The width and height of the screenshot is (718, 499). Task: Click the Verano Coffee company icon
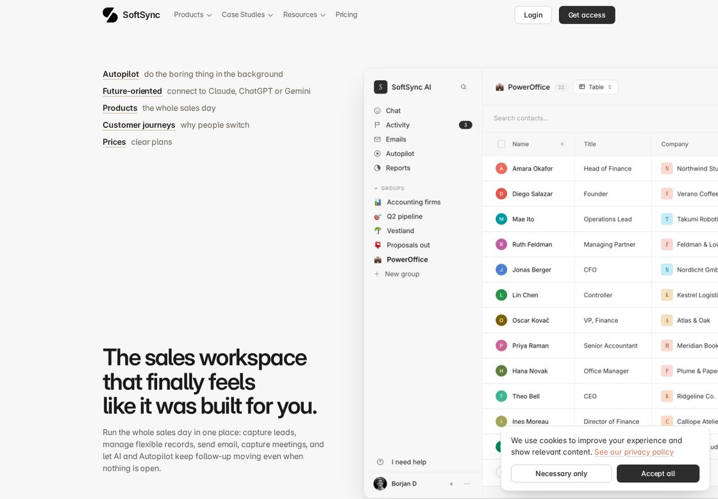pyautogui.click(x=667, y=194)
